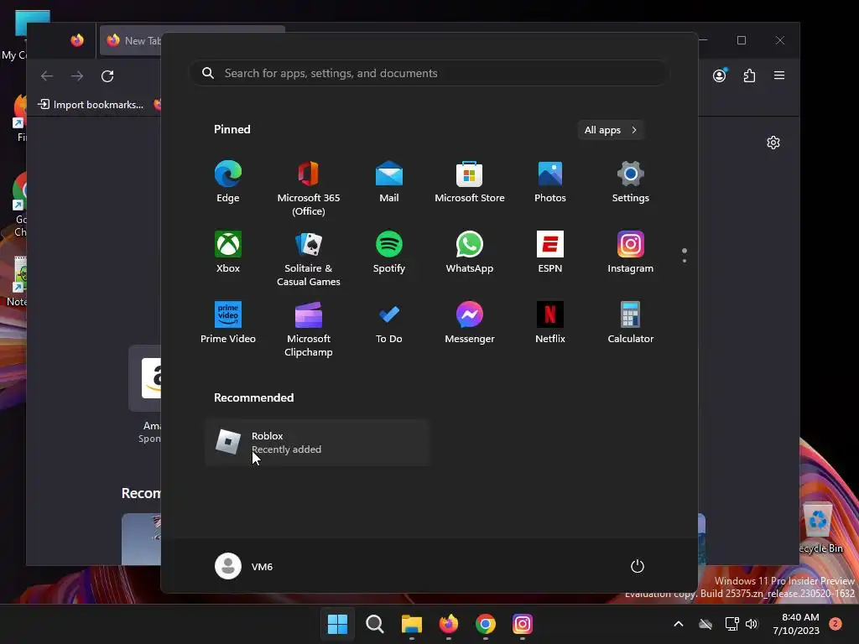Launch Microsoft 365 (Office)
859x644 pixels.
(x=309, y=188)
